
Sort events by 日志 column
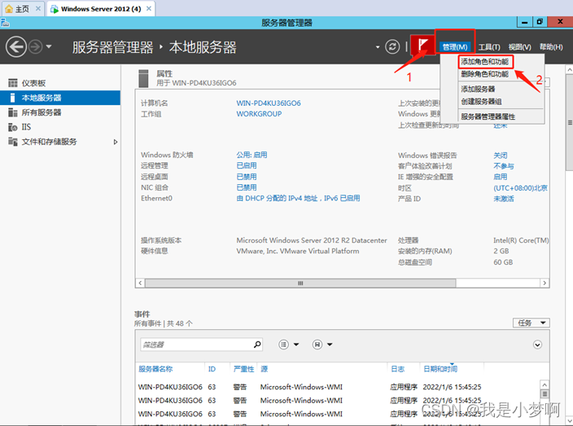tap(397, 369)
